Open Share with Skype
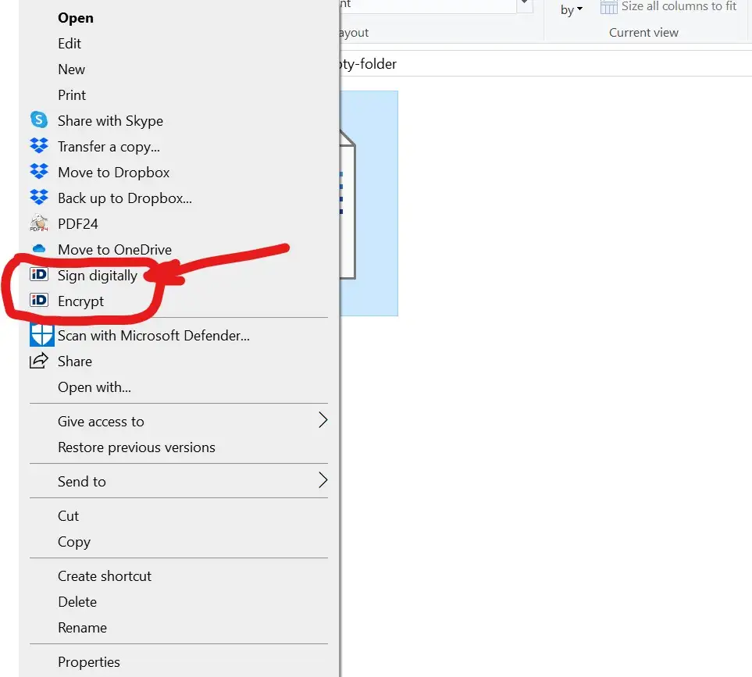This screenshot has width=752, height=677. [x=110, y=121]
